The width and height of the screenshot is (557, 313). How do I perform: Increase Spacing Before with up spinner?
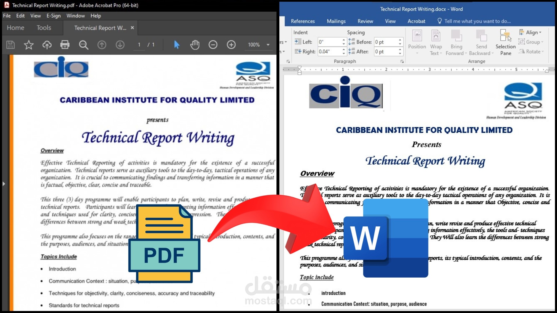tap(400, 40)
